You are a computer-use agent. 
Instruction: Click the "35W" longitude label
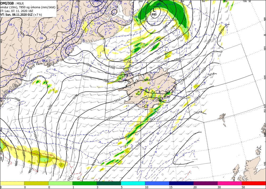[78, 1]
